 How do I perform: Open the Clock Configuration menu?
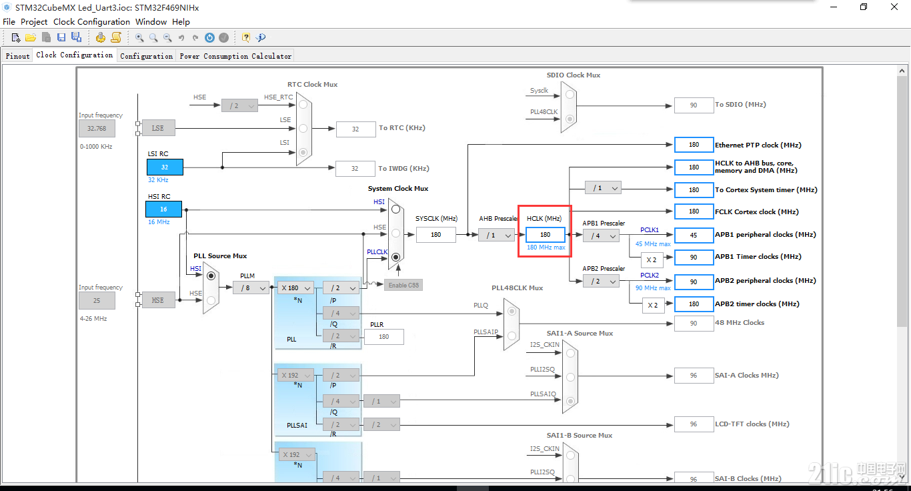(x=91, y=21)
